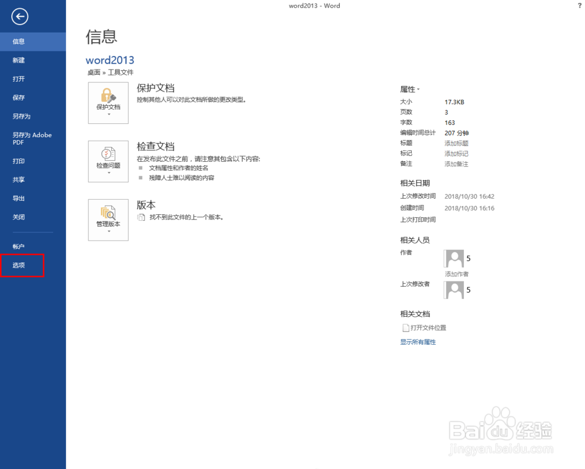Open the Check for Issues (检查问题) button

click(x=108, y=161)
